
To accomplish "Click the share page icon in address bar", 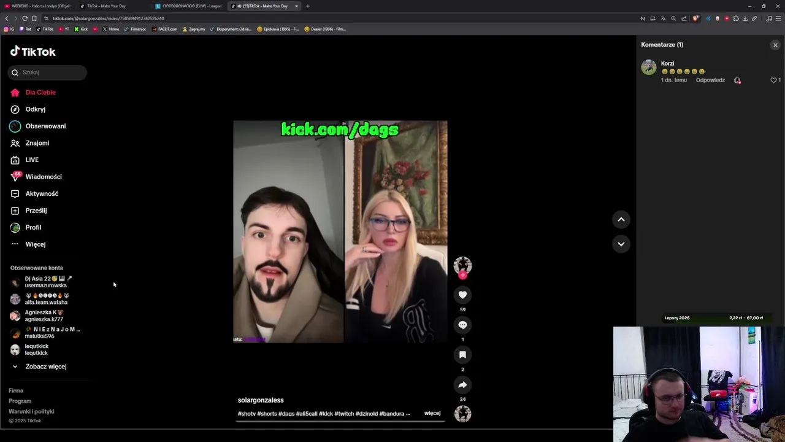I will pyautogui.click(x=684, y=18).
